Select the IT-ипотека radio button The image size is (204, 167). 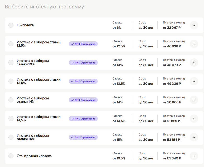(11, 25)
